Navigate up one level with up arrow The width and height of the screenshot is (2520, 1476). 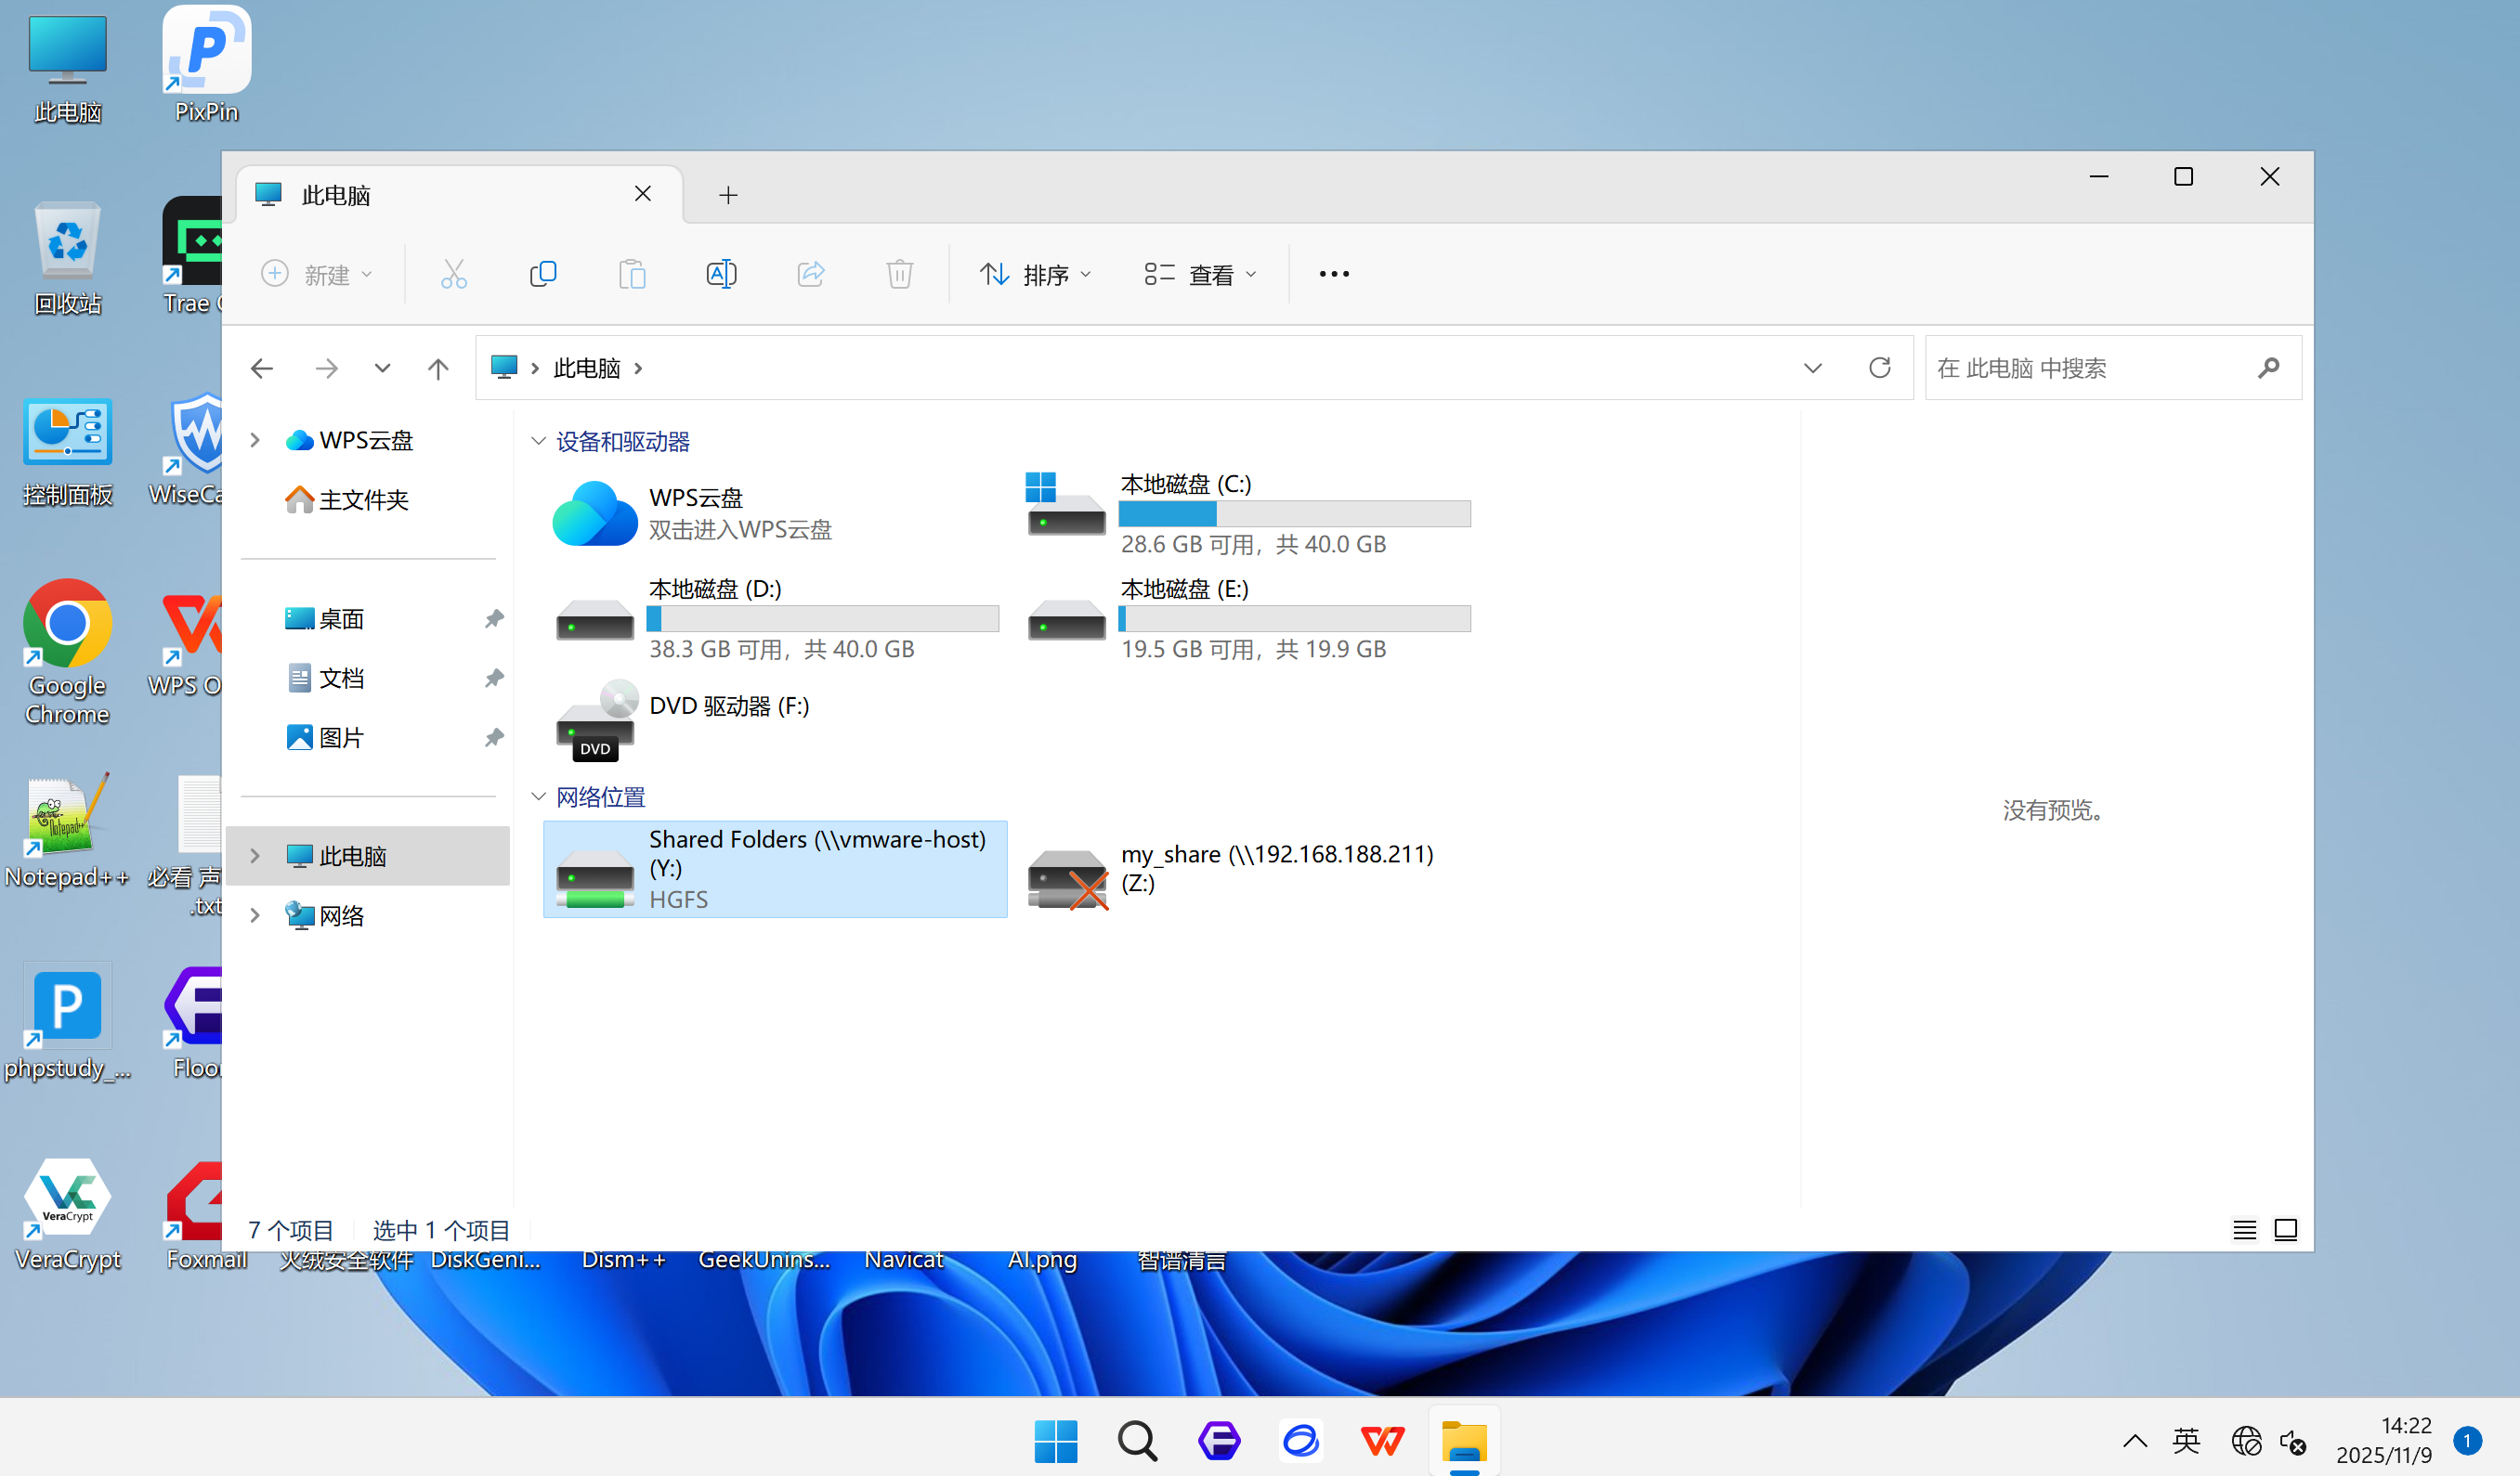(x=438, y=369)
